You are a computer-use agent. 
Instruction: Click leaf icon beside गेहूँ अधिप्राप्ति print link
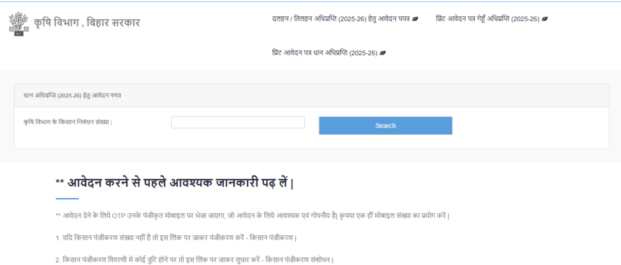[545, 19]
